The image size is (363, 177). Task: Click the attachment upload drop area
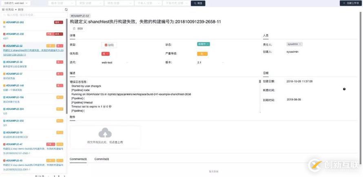(105, 137)
